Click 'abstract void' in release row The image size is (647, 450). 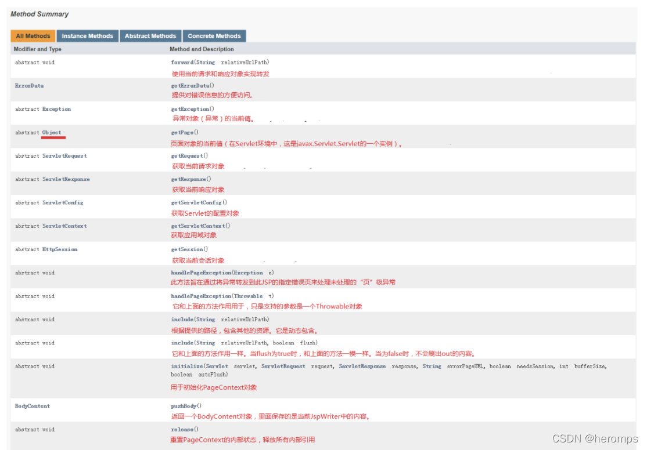tap(35, 430)
